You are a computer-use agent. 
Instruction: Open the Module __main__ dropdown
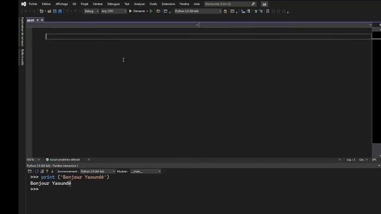(x=145, y=172)
